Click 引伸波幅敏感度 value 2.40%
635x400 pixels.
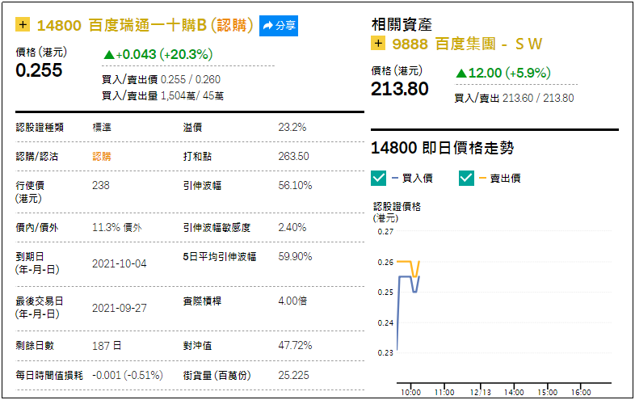coord(292,227)
